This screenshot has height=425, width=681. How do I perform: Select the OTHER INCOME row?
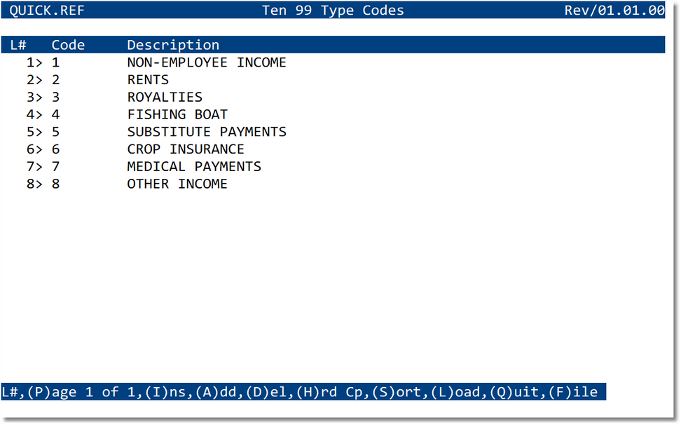177,184
